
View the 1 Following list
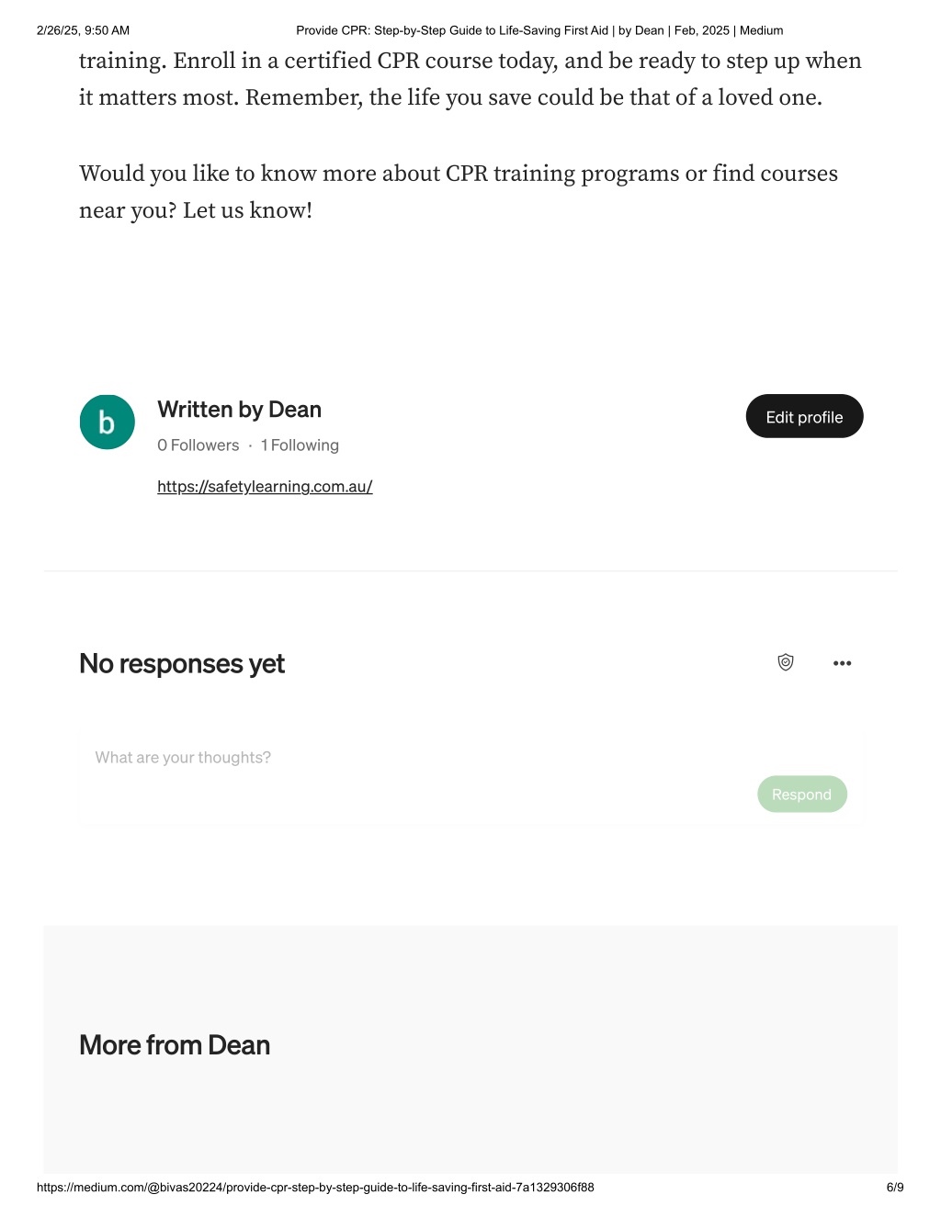point(300,445)
